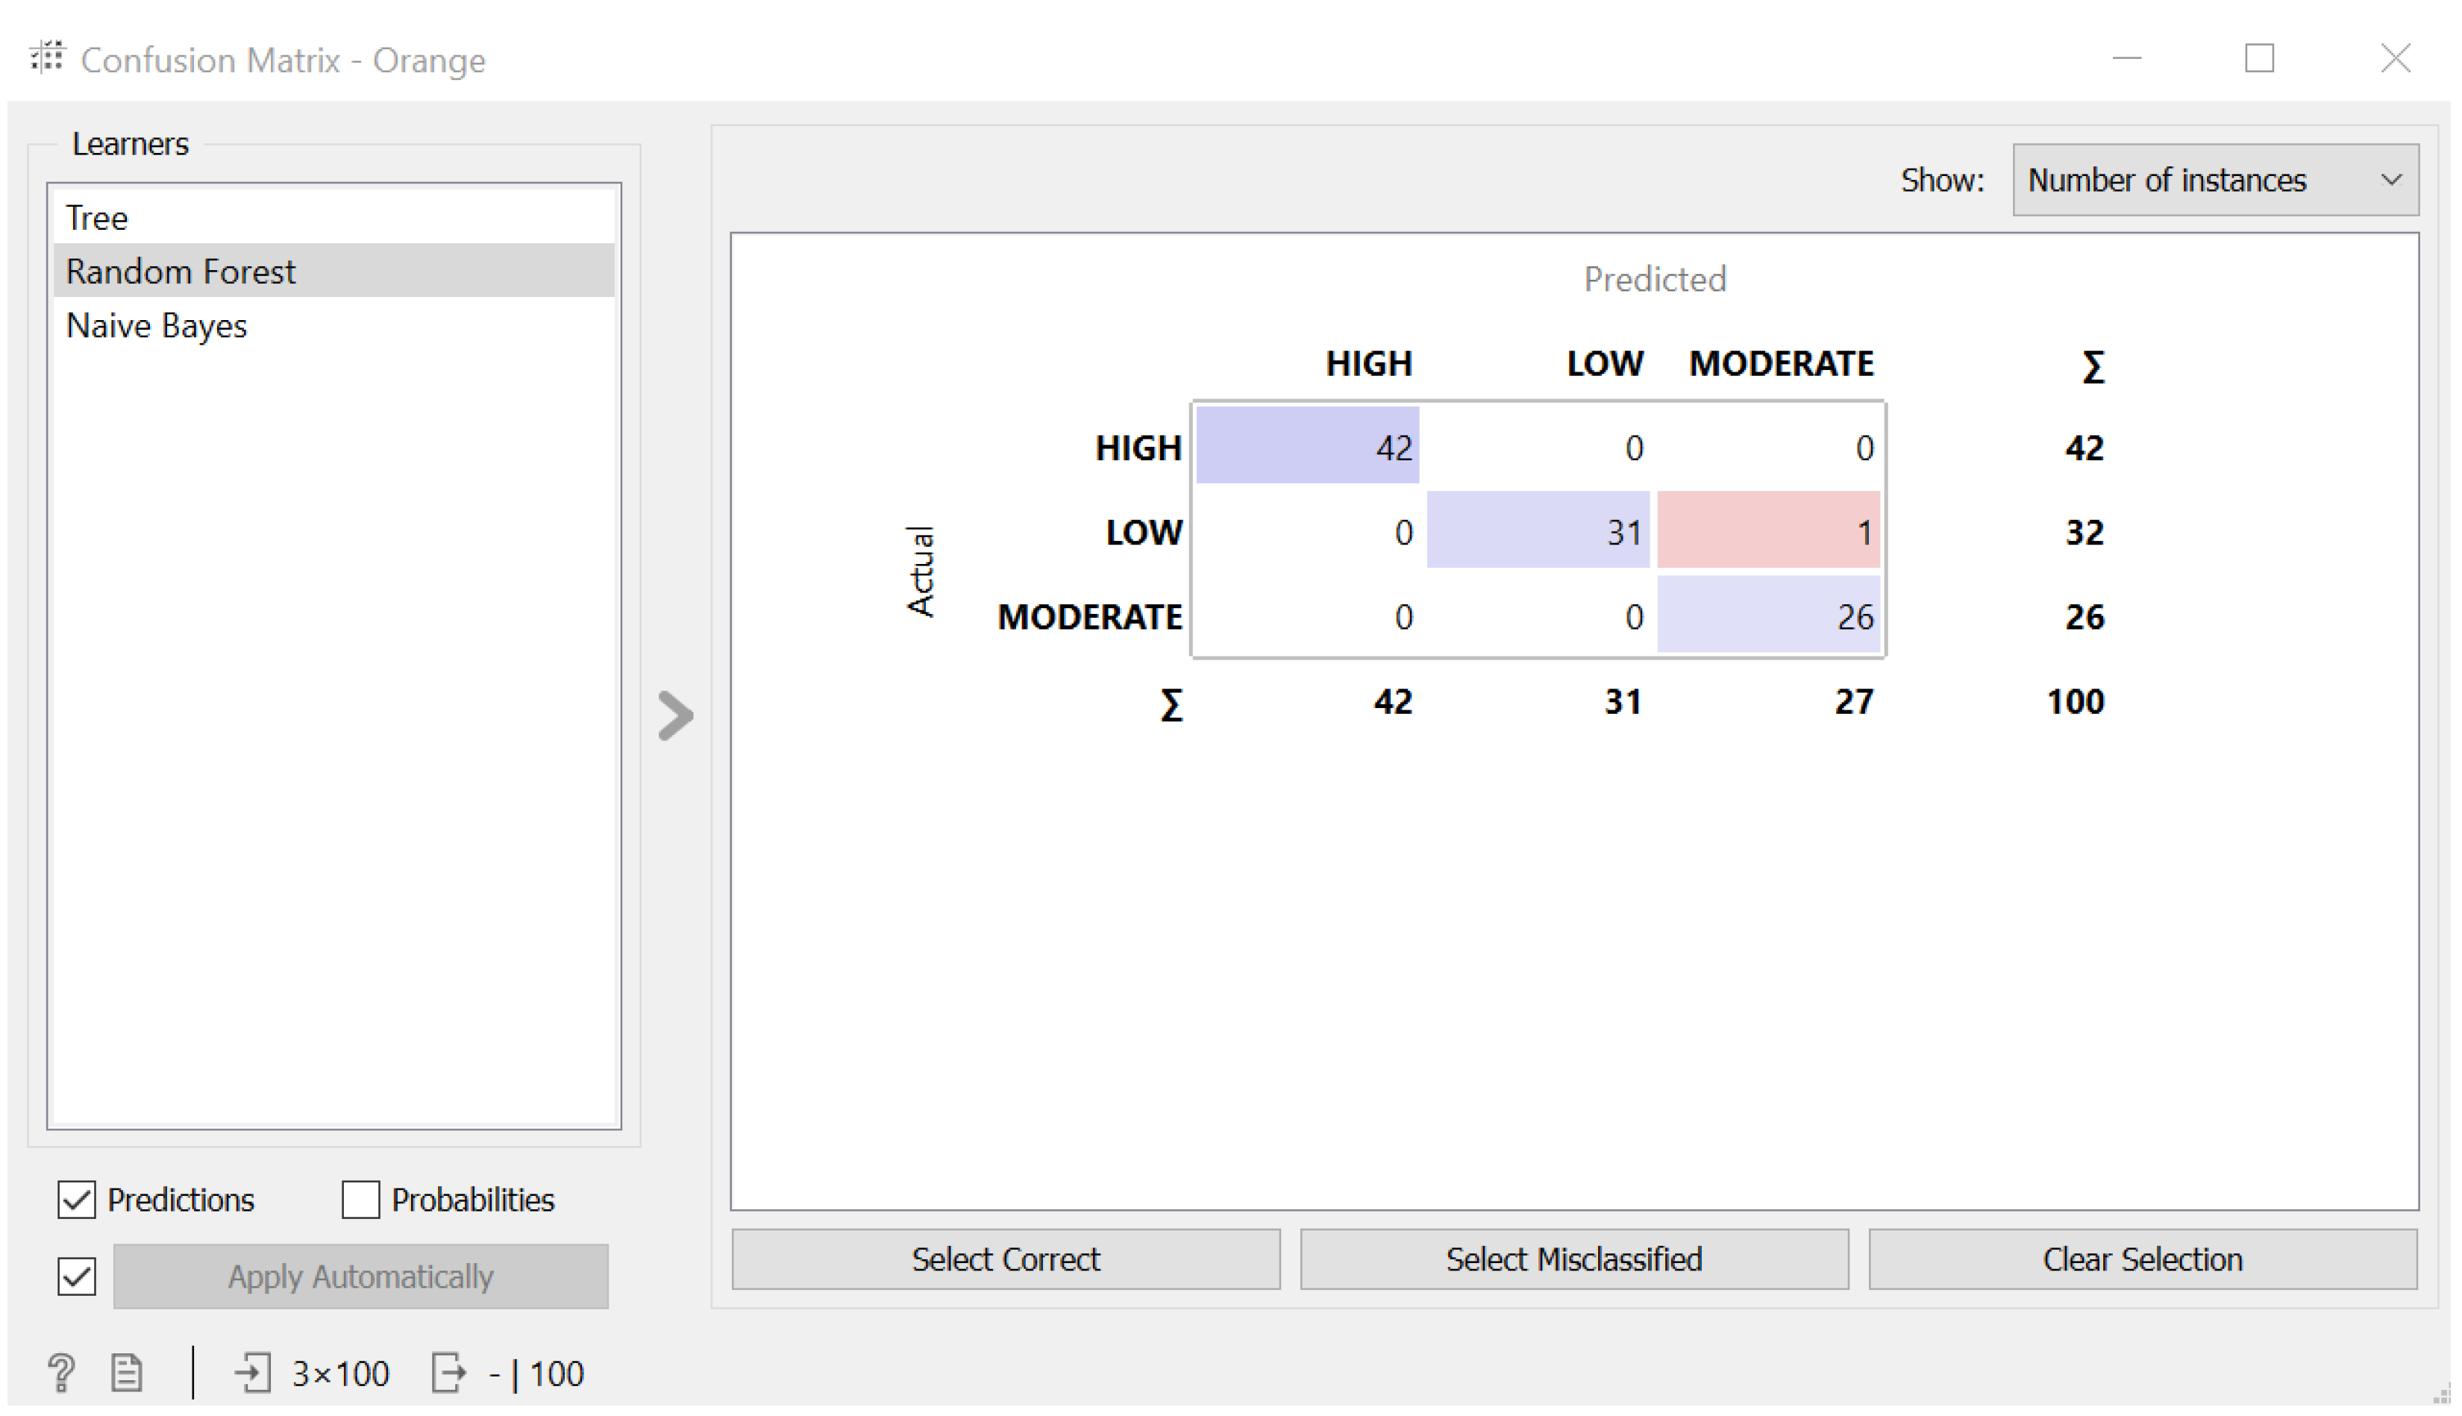The image size is (2462, 1416).
Task: Open the report document icon
Action: (126, 1372)
